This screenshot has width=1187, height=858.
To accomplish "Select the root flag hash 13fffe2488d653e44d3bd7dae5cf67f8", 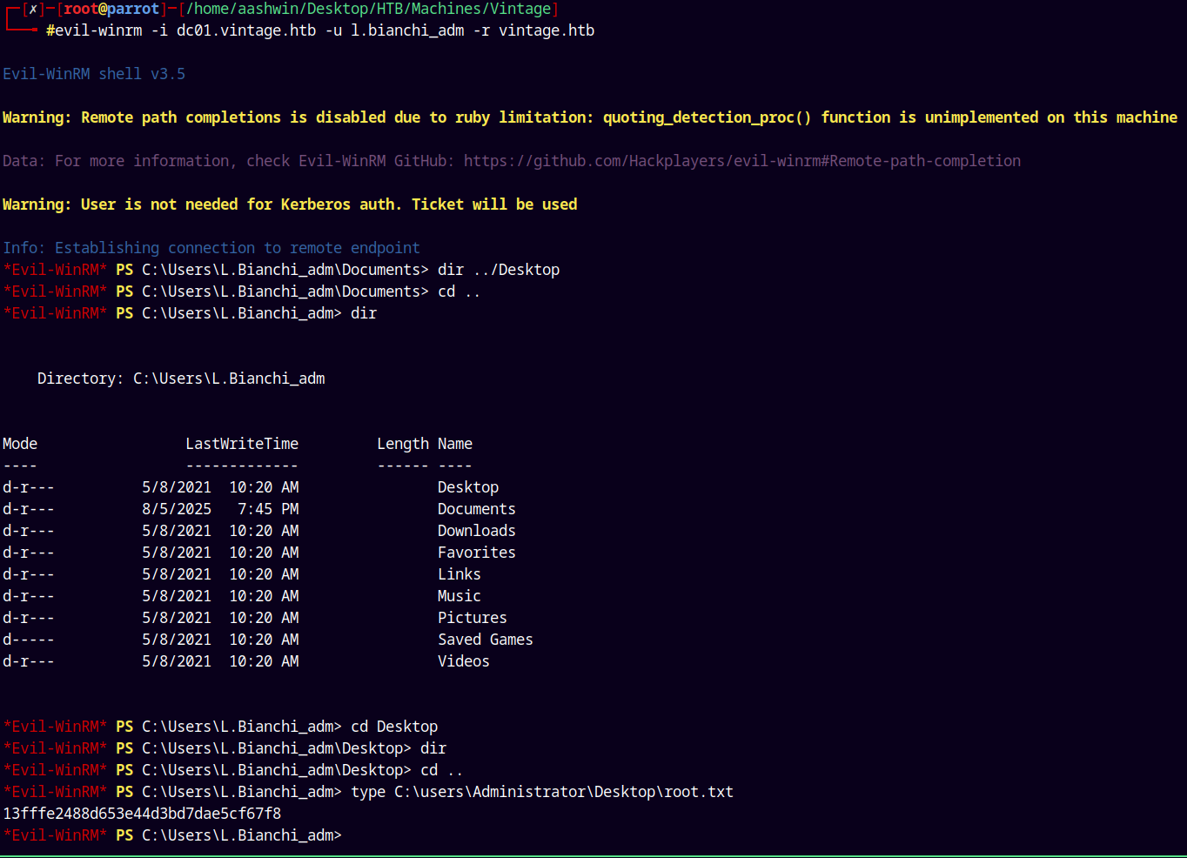I will (x=142, y=814).
